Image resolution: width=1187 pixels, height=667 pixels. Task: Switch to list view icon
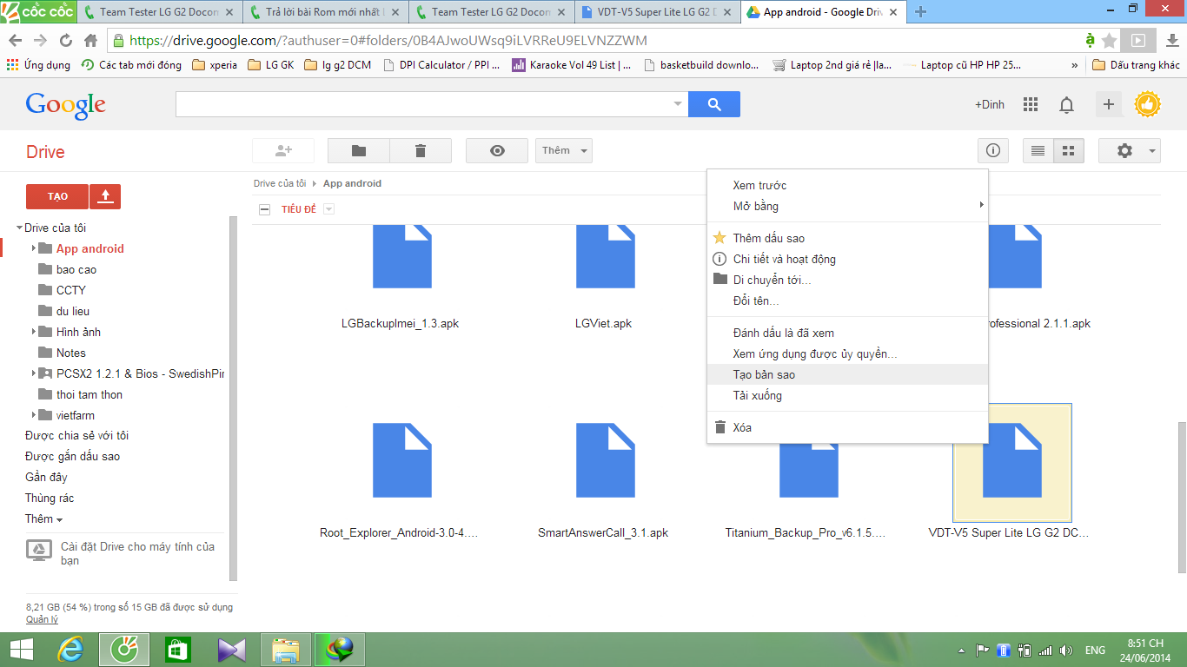click(1038, 150)
